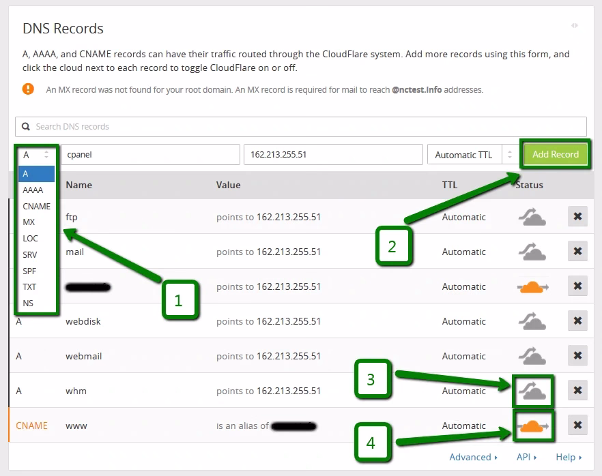Delete the webdisk record
This screenshot has width=602, height=476.
pyautogui.click(x=577, y=321)
